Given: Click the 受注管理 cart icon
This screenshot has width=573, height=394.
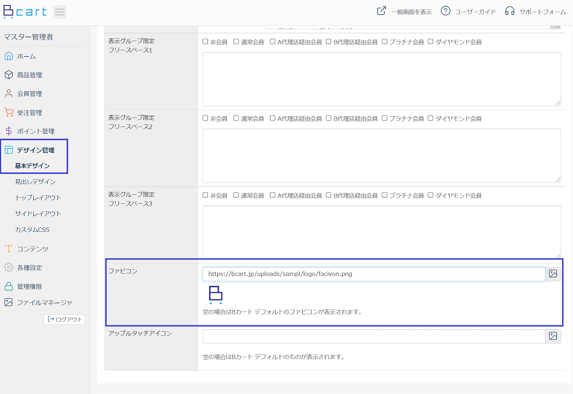Looking at the screenshot, I should pyautogui.click(x=9, y=112).
